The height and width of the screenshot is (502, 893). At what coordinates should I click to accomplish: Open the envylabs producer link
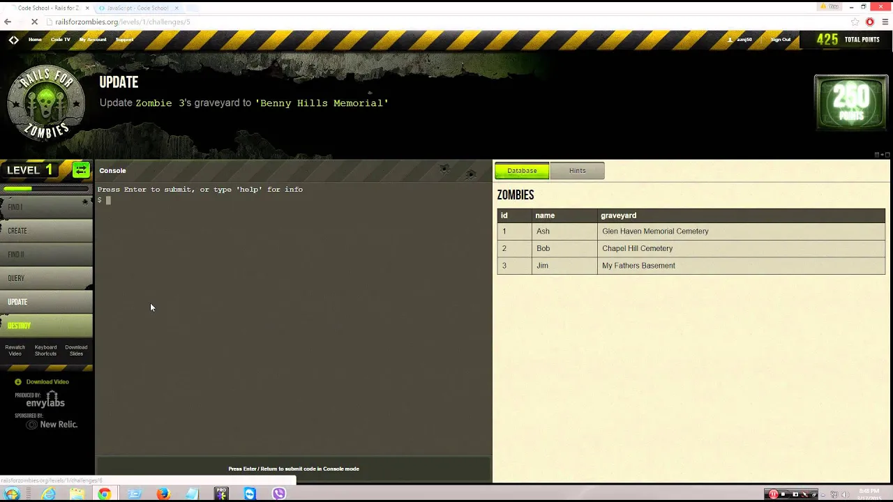point(45,400)
